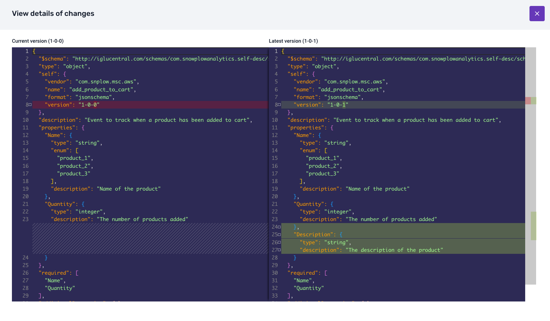The image size is (550, 321).
Task: Close the View details of changes dialog
Action: pyautogui.click(x=537, y=14)
